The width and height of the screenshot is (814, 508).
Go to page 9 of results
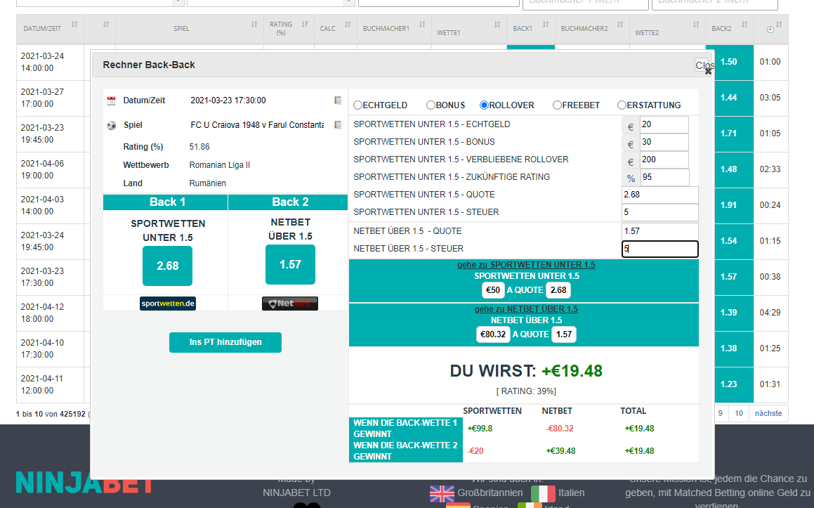click(x=720, y=413)
